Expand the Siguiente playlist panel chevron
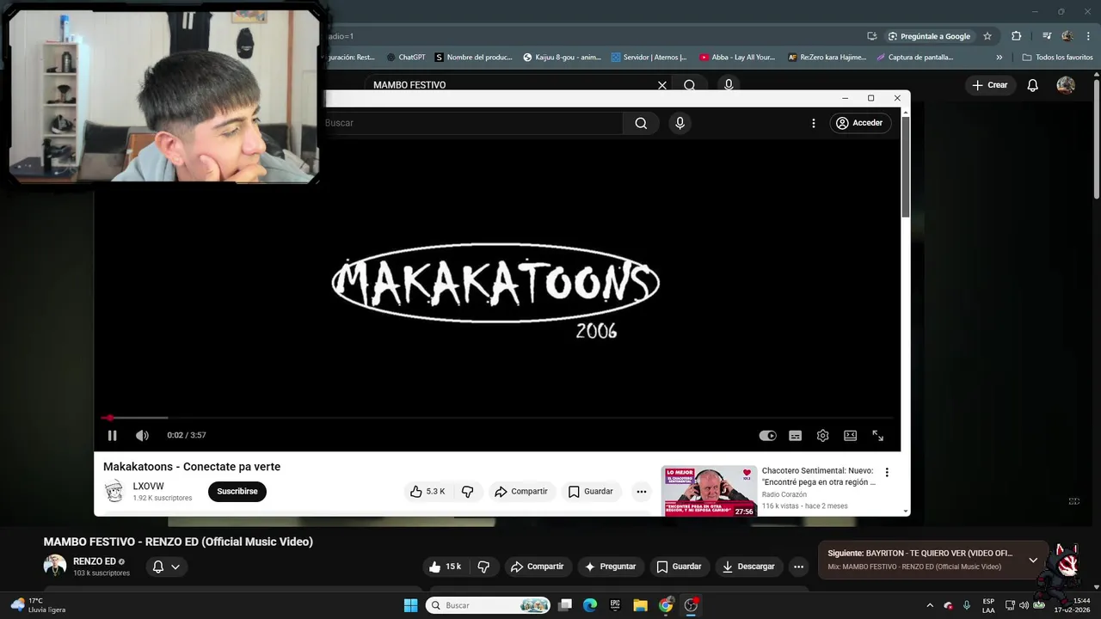The height and width of the screenshot is (619, 1101). 1033,561
